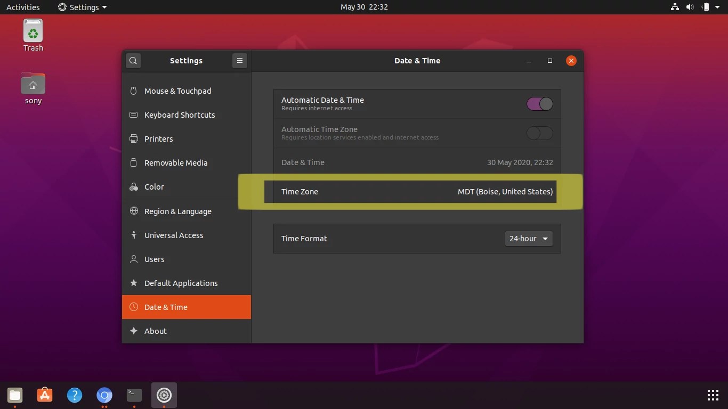Click Activities in the top bar
Image resolution: width=728 pixels, height=409 pixels.
point(23,7)
